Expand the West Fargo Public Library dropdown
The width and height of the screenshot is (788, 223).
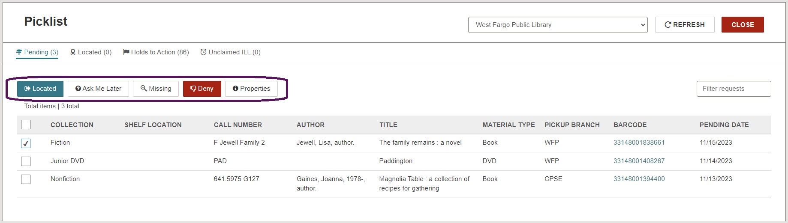[558, 25]
